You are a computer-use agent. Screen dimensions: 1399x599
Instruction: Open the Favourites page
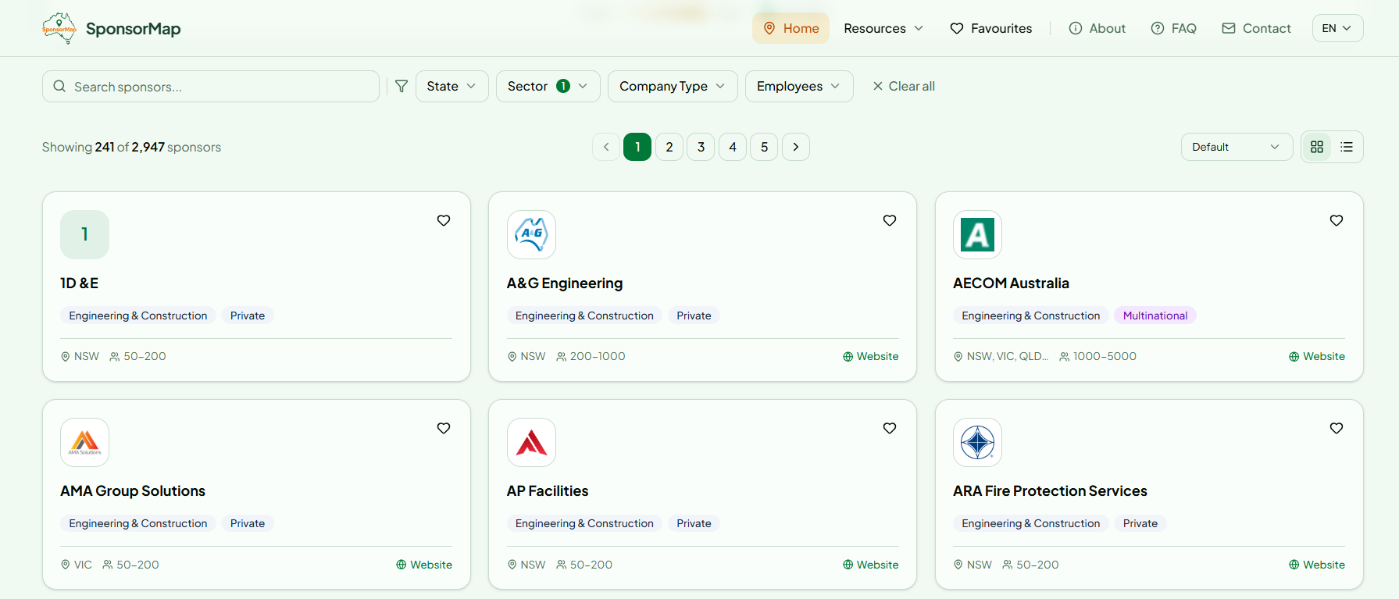pos(990,28)
